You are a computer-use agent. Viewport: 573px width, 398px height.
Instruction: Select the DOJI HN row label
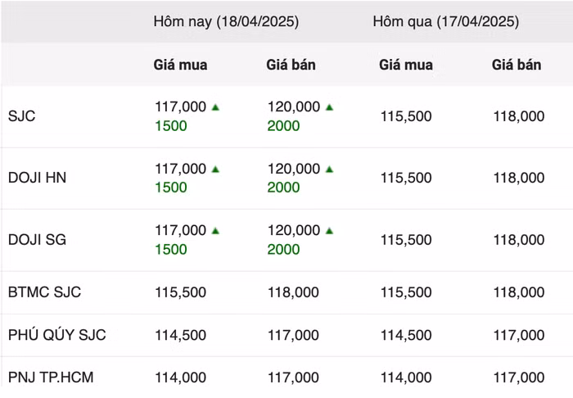[x=38, y=178]
